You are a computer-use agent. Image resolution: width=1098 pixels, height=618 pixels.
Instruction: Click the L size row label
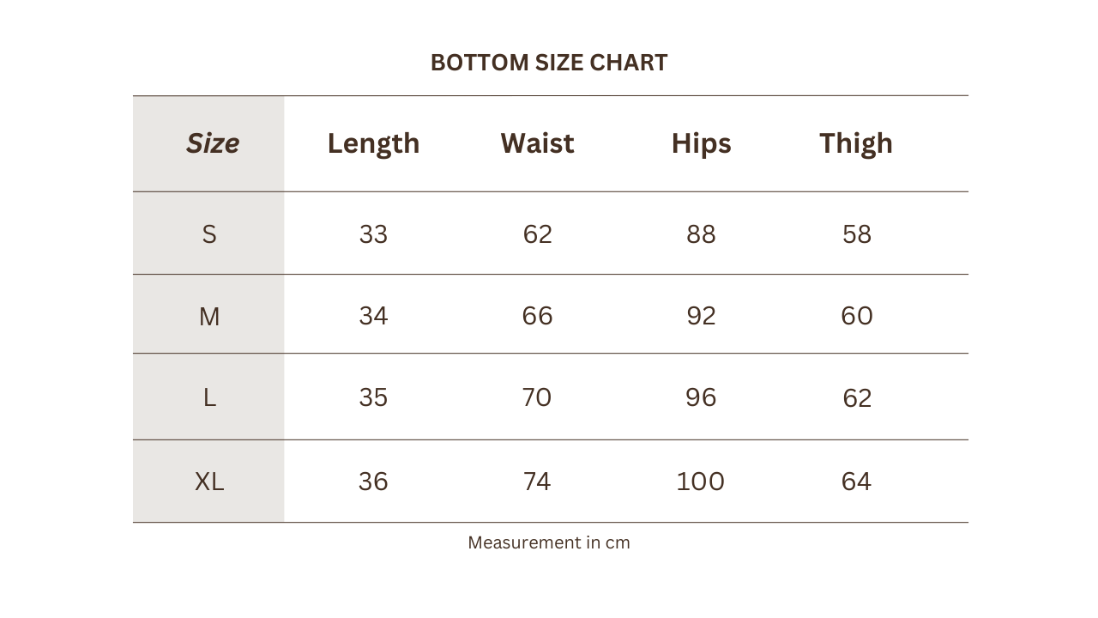[x=209, y=397]
